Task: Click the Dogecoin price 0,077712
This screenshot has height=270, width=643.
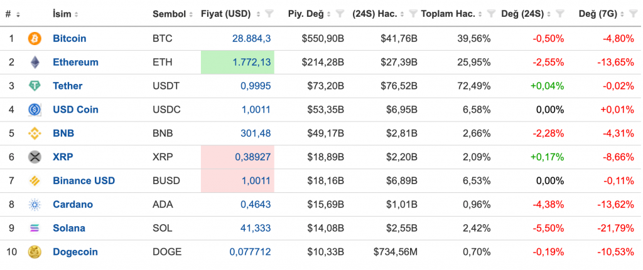Action: pyautogui.click(x=250, y=252)
